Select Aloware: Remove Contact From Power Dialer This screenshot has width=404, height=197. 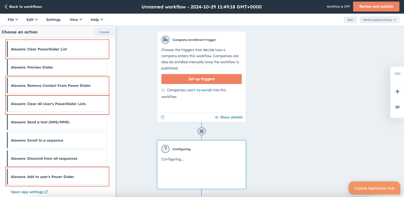click(x=57, y=86)
